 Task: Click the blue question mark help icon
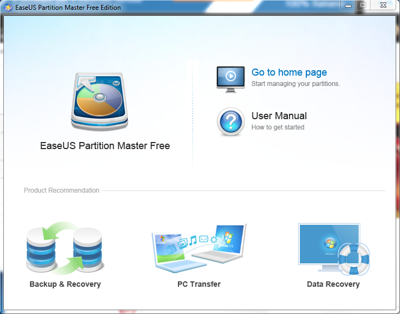(231, 122)
